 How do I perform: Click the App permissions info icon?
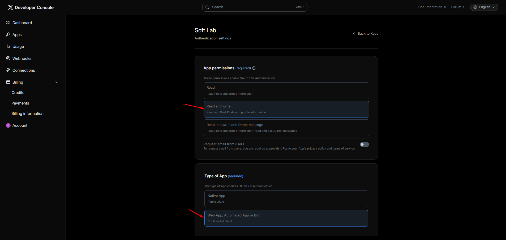(254, 68)
